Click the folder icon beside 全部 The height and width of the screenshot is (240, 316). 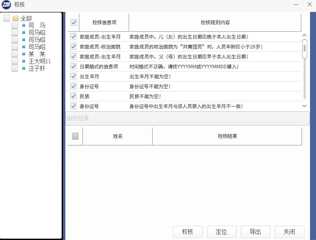tap(16, 18)
